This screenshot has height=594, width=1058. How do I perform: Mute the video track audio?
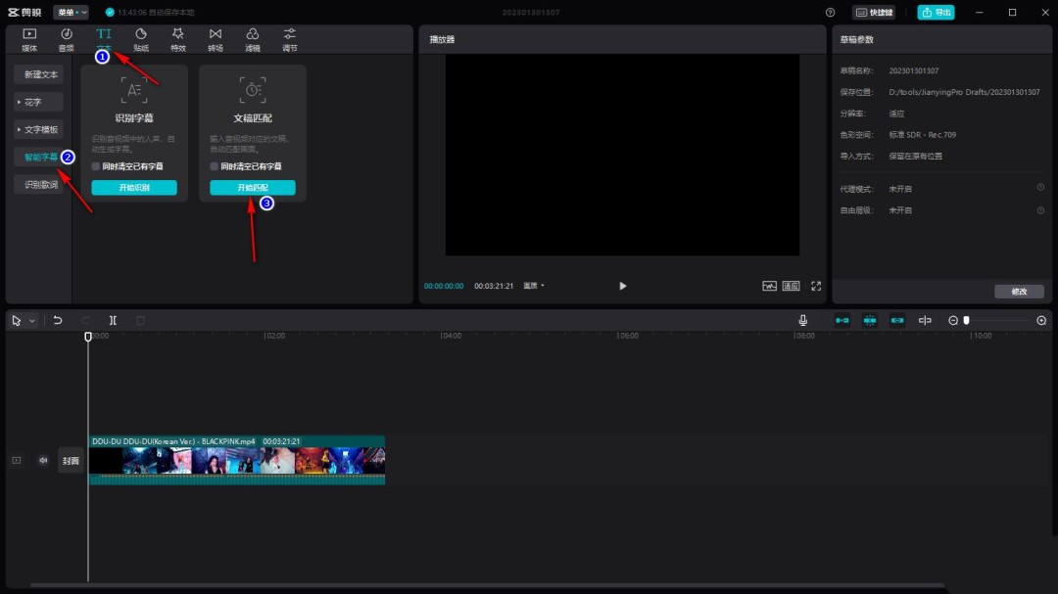[x=43, y=460]
